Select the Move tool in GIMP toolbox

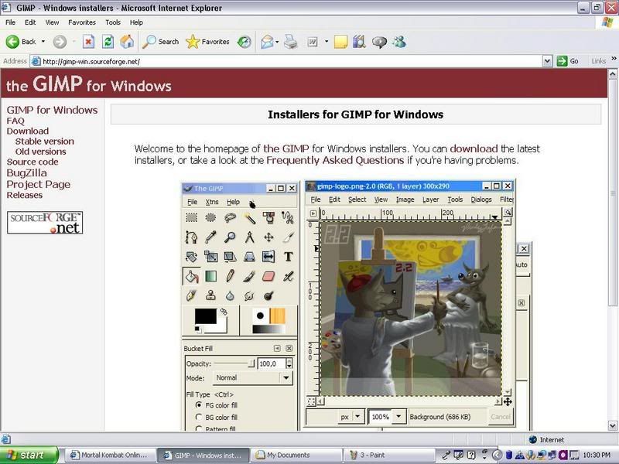click(268, 237)
